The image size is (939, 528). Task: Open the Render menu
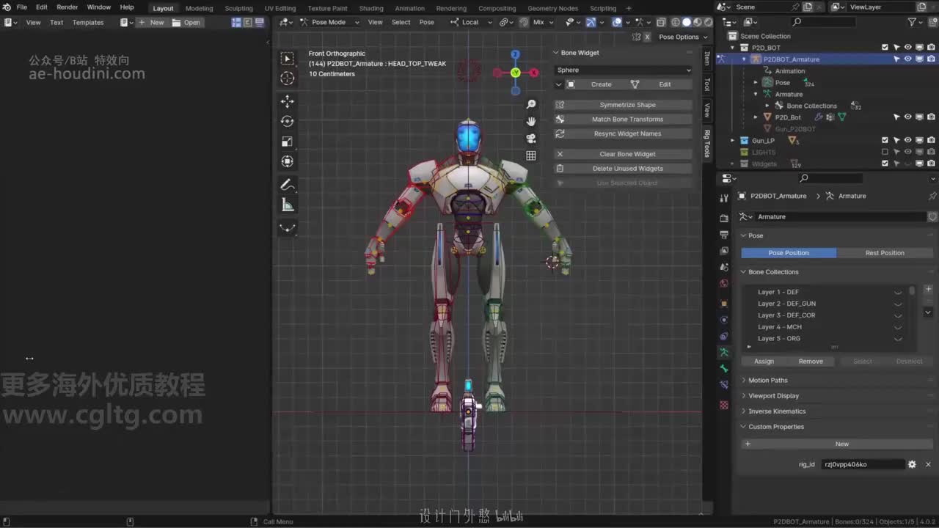67,7
